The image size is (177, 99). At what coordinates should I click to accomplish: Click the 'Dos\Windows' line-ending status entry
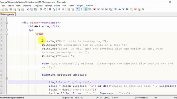click(141, 98)
